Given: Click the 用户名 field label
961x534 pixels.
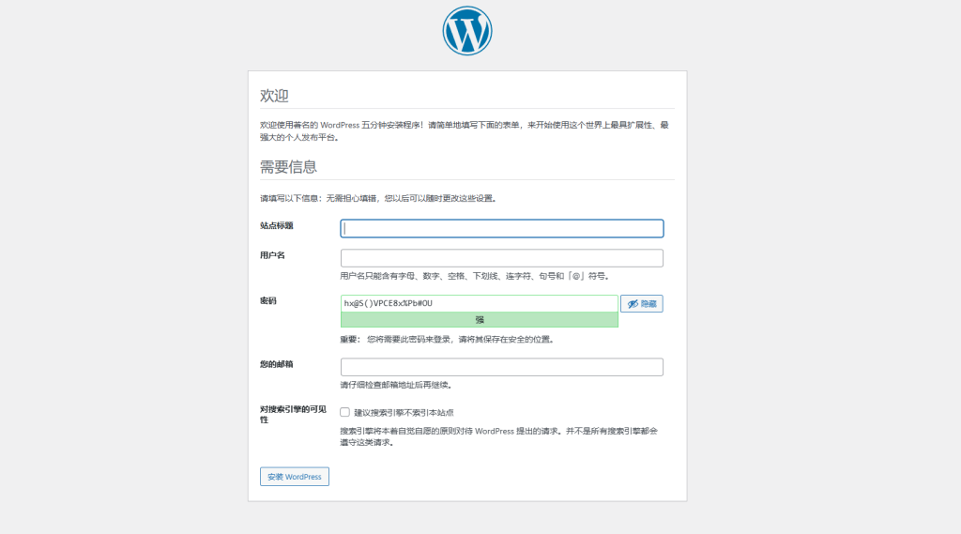Looking at the screenshot, I should coord(272,255).
